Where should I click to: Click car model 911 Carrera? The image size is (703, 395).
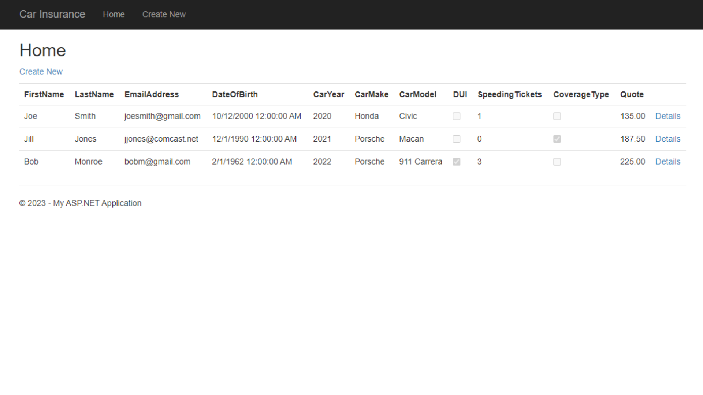pos(420,162)
